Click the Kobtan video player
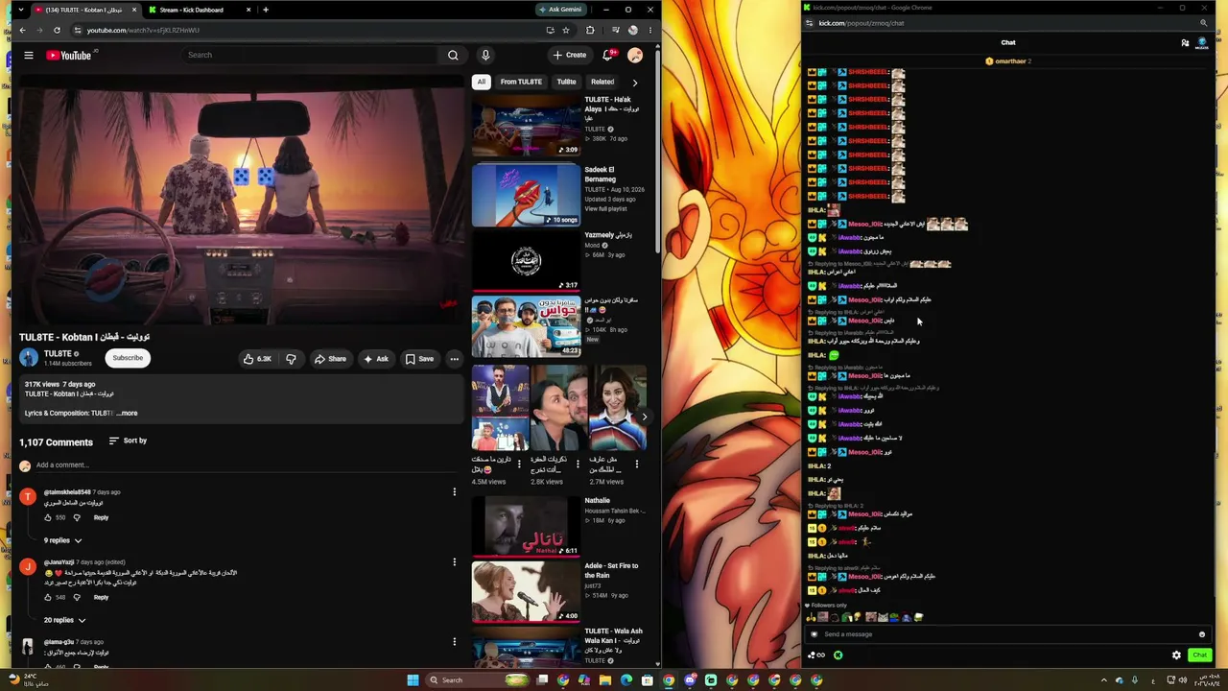This screenshot has width=1228, height=691. pos(240,200)
